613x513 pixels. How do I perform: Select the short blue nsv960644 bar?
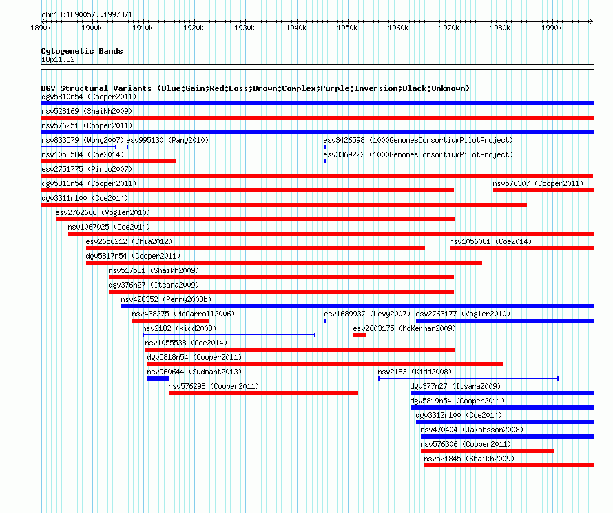pos(158,379)
